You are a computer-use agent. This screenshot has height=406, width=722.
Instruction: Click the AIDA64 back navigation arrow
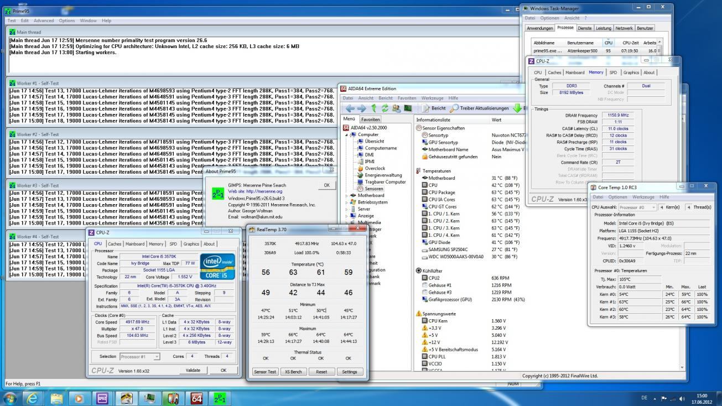[350, 108]
